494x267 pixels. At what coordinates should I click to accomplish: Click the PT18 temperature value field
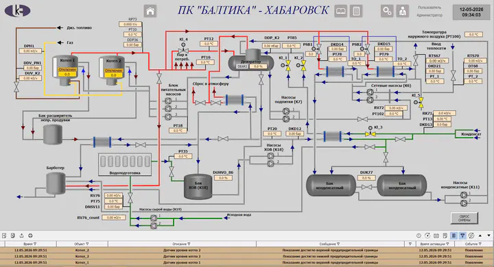pyautogui.click(x=178, y=131)
